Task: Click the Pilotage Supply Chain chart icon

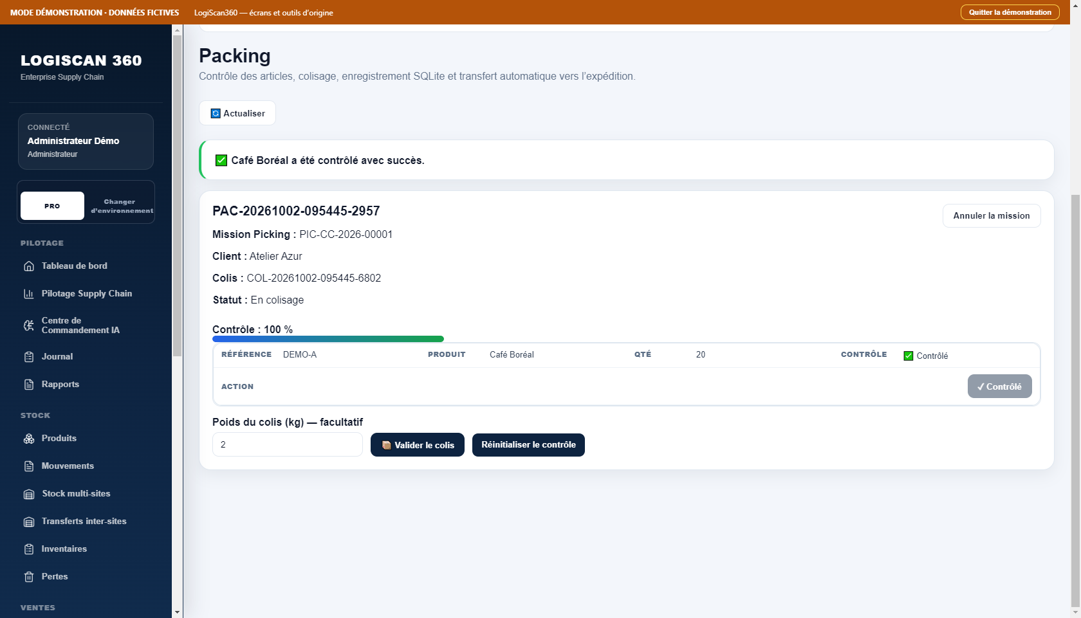Action: click(x=29, y=294)
